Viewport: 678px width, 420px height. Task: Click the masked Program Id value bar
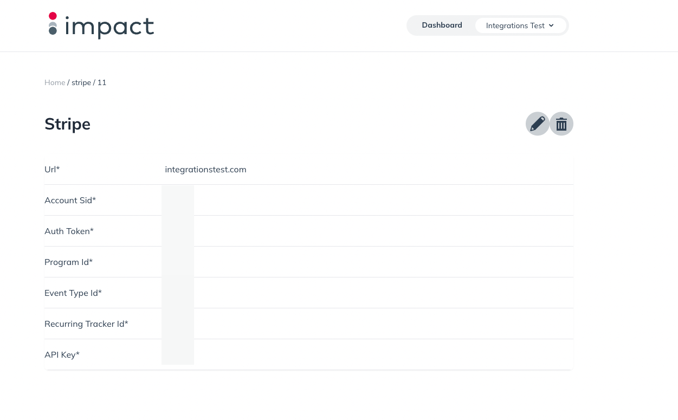(177, 262)
